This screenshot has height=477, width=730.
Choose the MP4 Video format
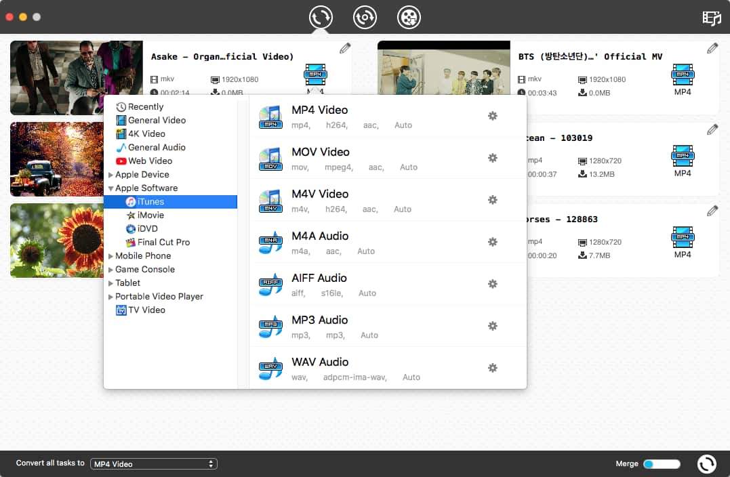388,117
